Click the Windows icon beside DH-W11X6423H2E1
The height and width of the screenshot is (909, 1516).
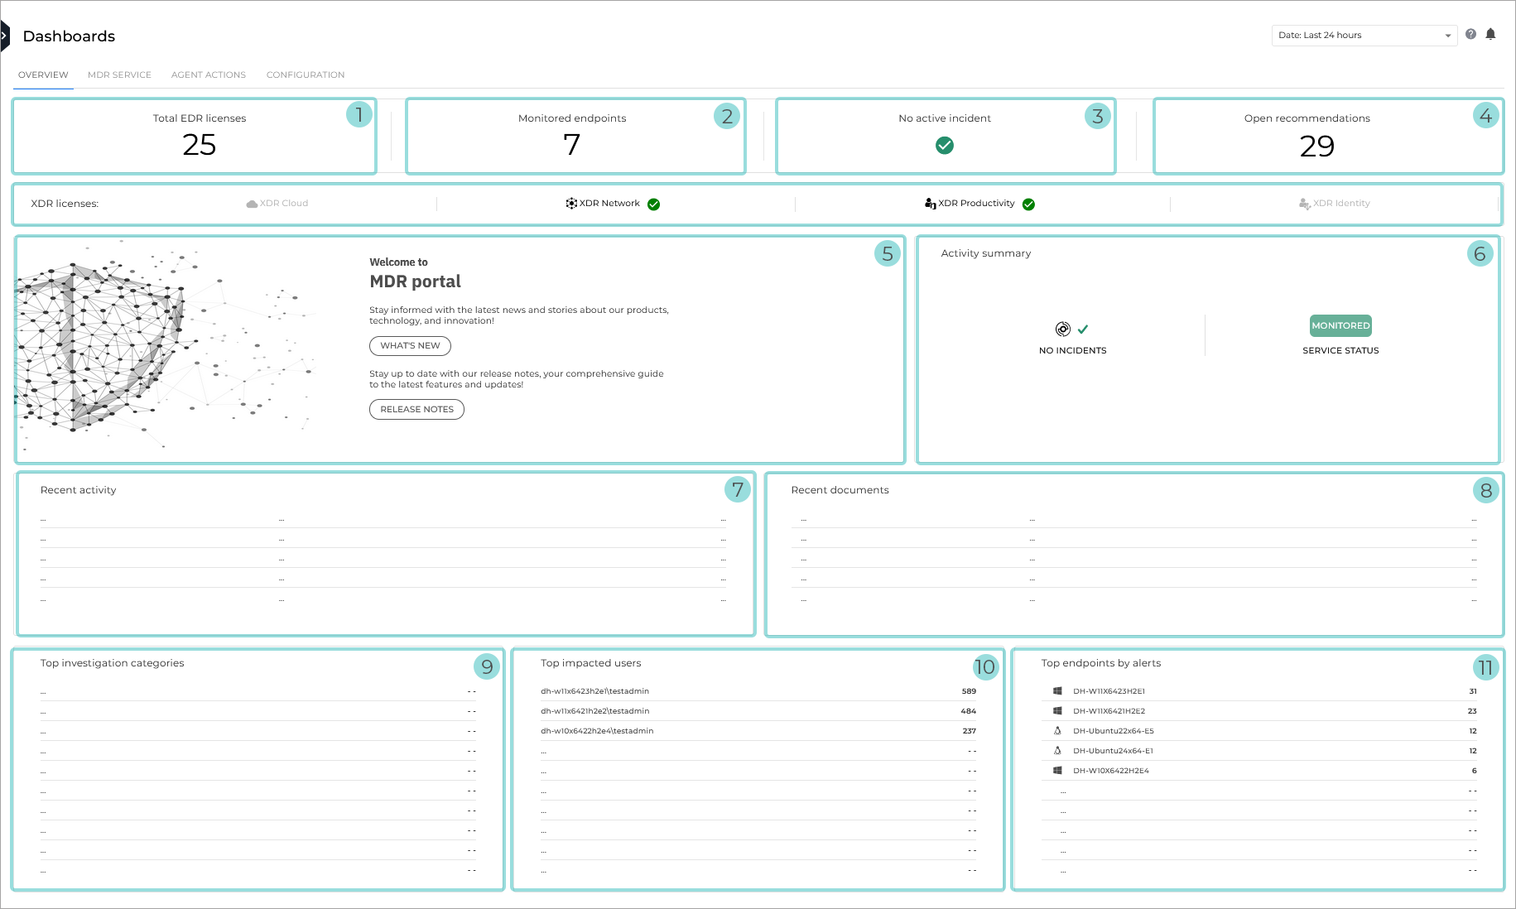click(1056, 690)
